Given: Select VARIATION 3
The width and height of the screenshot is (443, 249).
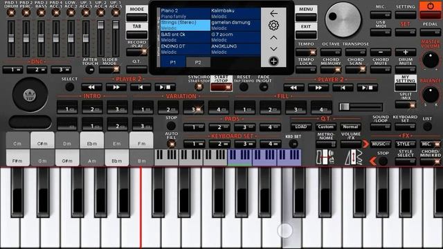Looking at the screenshot, I should pyautogui.click(x=193, y=108).
